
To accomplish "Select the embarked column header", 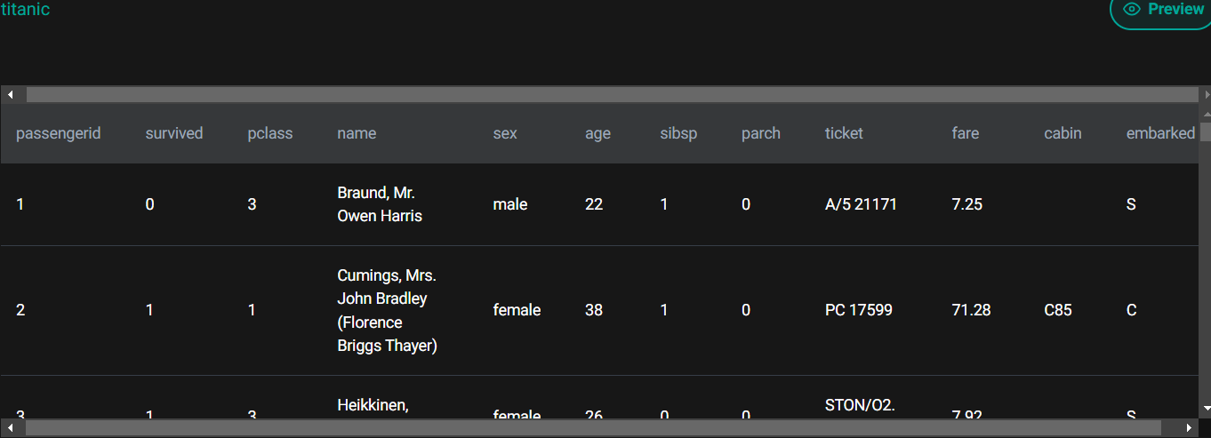I will coord(1160,133).
